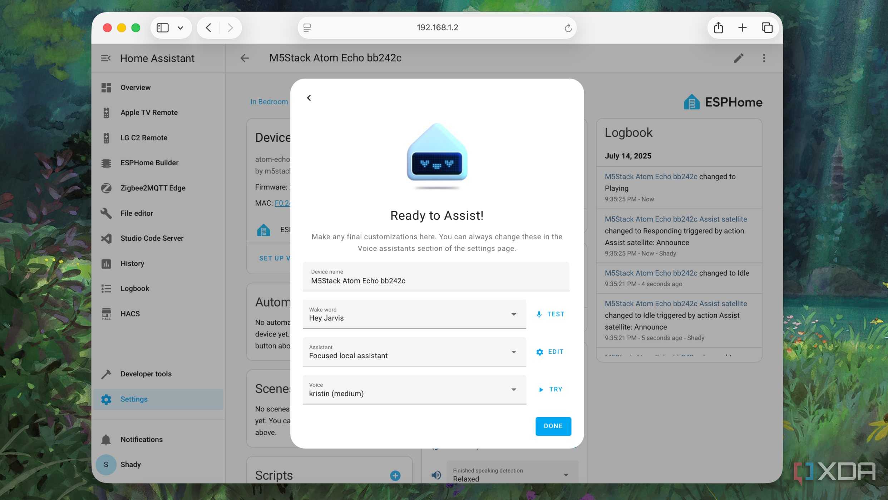Click the Settings gear icon in sidebar
888x500 pixels.
(x=106, y=399)
